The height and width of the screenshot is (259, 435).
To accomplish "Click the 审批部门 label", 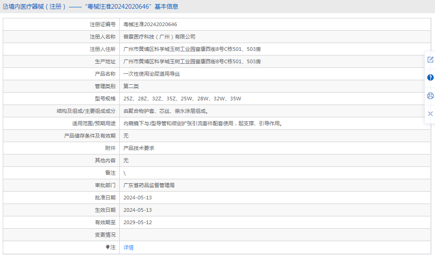I will coord(105,185).
